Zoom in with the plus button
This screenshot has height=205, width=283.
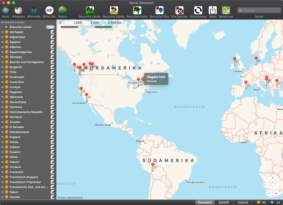276,193
